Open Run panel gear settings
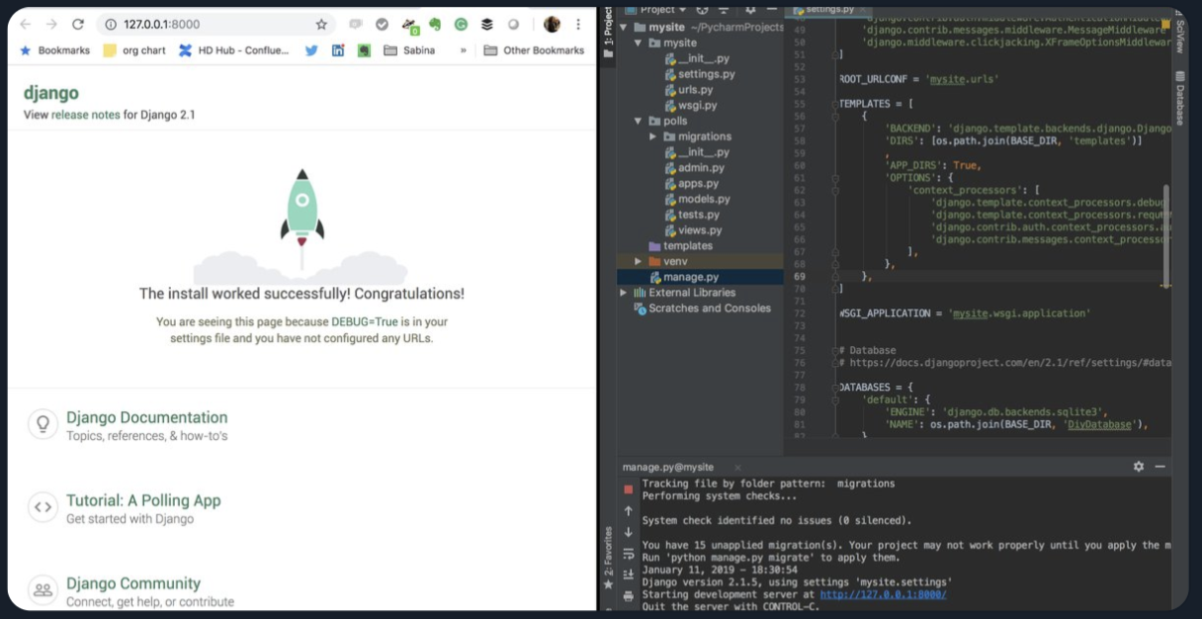The height and width of the screenshot is (619, 1202). pos(1139,467)
